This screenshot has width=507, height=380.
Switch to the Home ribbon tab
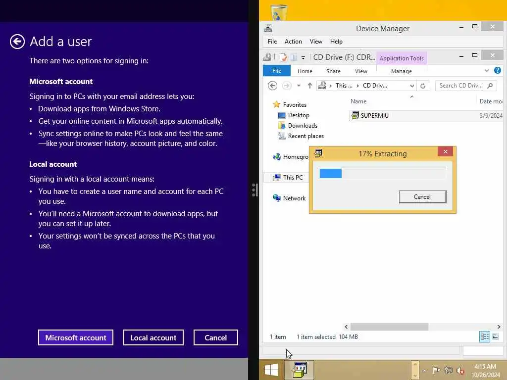(x=304, y=71)
